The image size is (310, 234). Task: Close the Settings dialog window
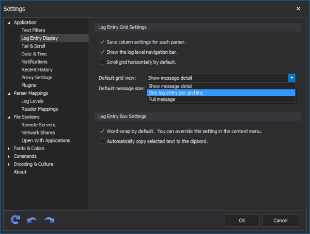[298, 8]
